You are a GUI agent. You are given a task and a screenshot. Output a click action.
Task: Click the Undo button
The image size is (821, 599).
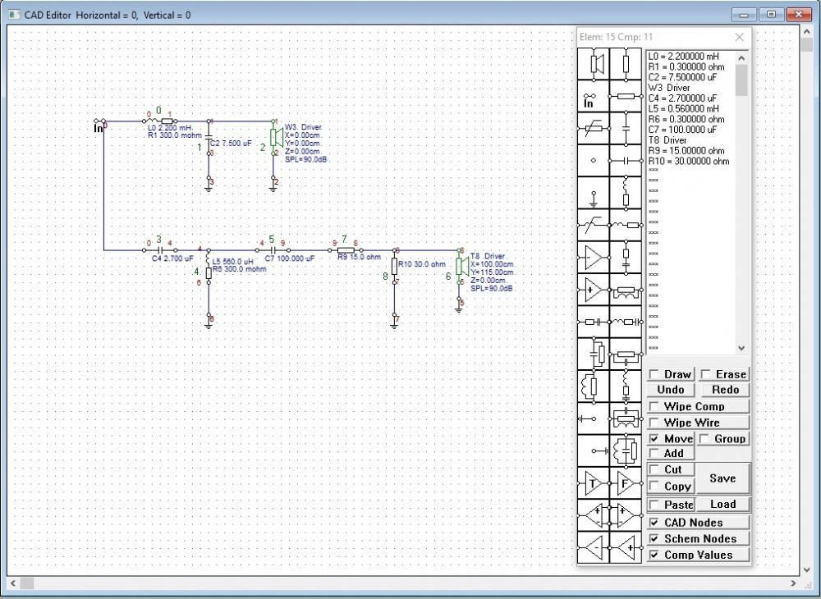[x=671, y=390]
